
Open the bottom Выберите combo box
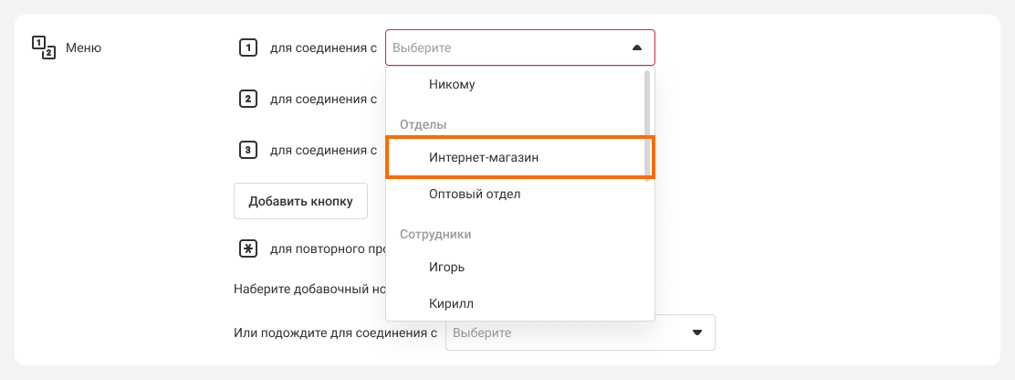pyautogui.click(x=566, y=332)
